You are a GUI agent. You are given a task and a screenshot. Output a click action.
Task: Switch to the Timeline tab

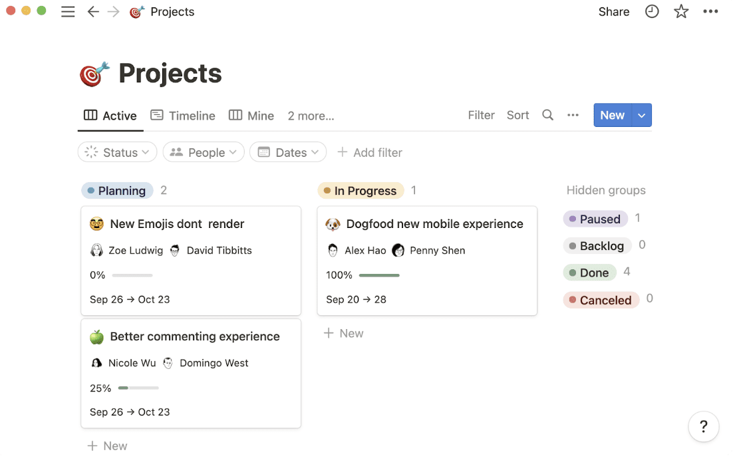pos(183,115)
